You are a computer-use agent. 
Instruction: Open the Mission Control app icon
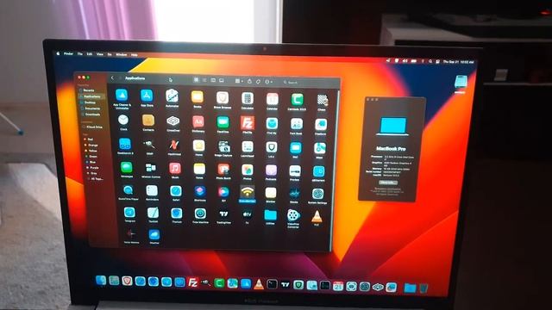(x=151, y=168)
